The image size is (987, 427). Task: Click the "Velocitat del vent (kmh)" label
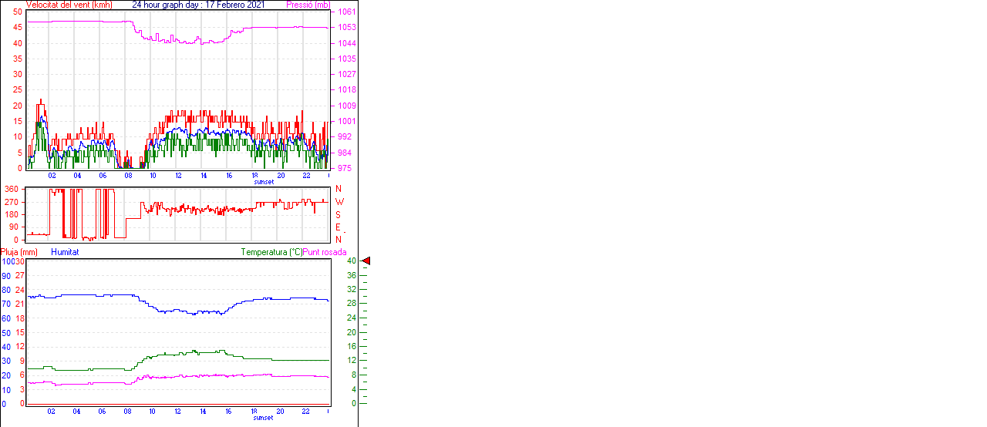pos(69,5)
